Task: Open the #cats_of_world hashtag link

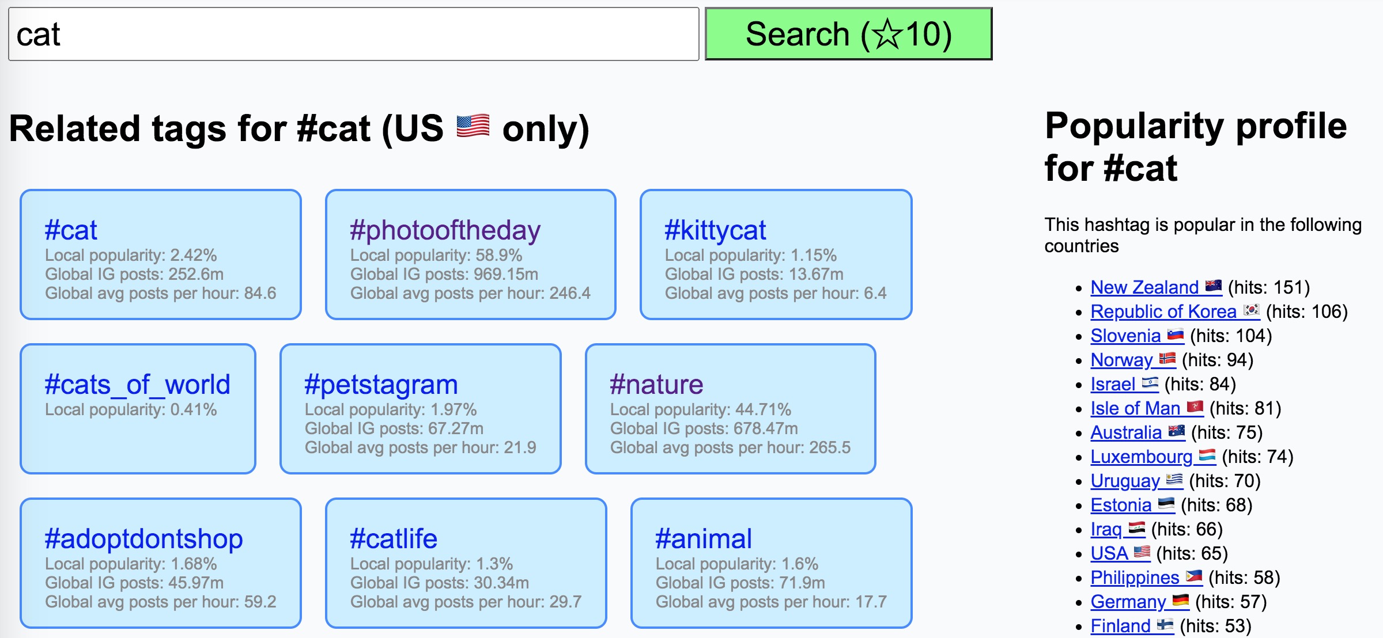Action: point(137,385)
